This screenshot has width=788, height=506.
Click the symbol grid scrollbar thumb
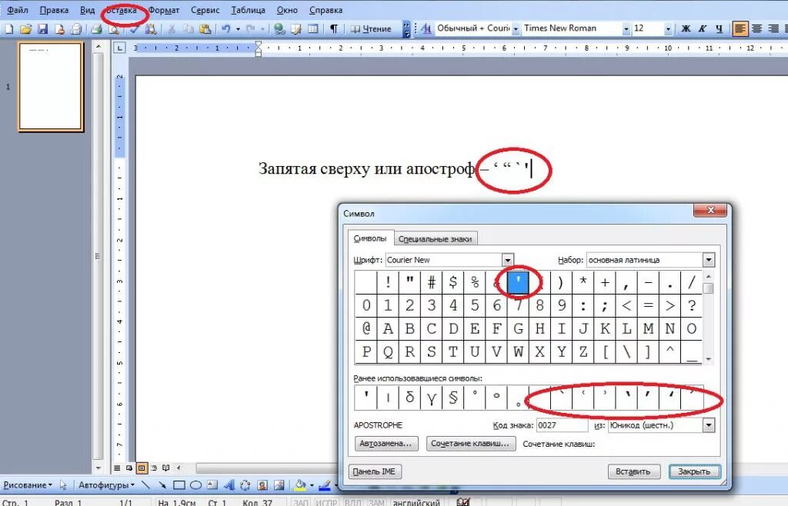pos(709,288)
